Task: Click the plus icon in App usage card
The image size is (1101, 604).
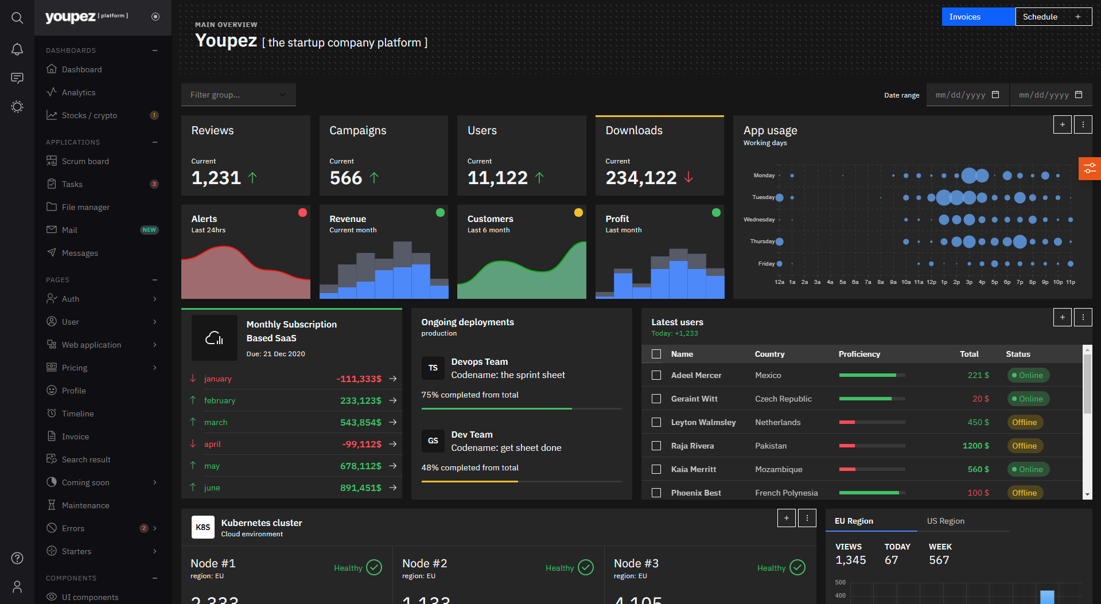Action: tap(1062, 124)
